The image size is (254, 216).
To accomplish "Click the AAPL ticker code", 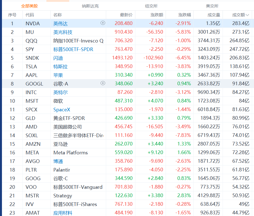I will 32,75.
